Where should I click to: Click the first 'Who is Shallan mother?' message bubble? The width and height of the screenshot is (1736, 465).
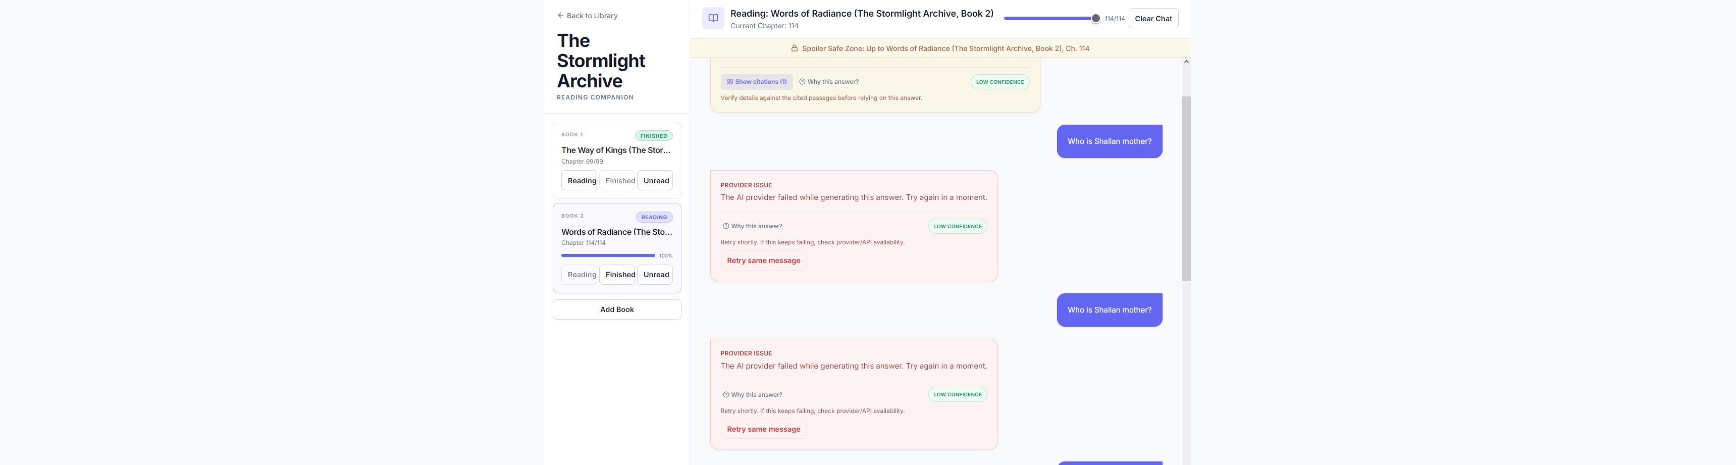[1109, 141]
